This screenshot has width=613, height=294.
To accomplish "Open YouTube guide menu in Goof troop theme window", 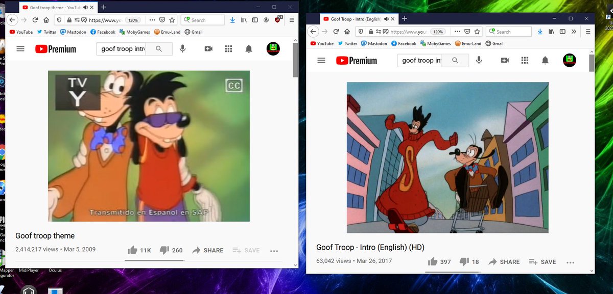I will point(20,49).
